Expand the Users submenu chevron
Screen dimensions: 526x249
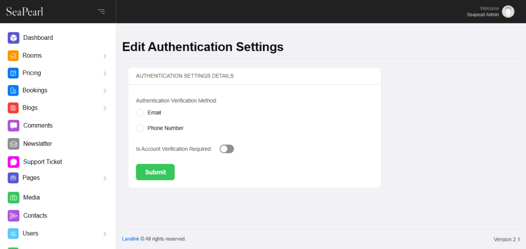[105, 234]
